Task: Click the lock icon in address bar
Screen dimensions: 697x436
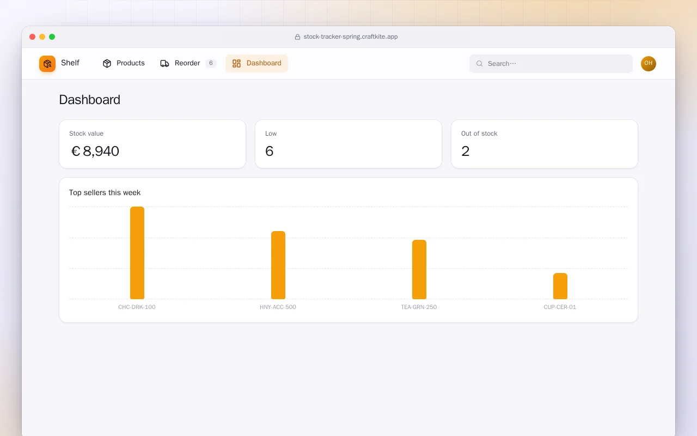Action: (x=297, y=37)
